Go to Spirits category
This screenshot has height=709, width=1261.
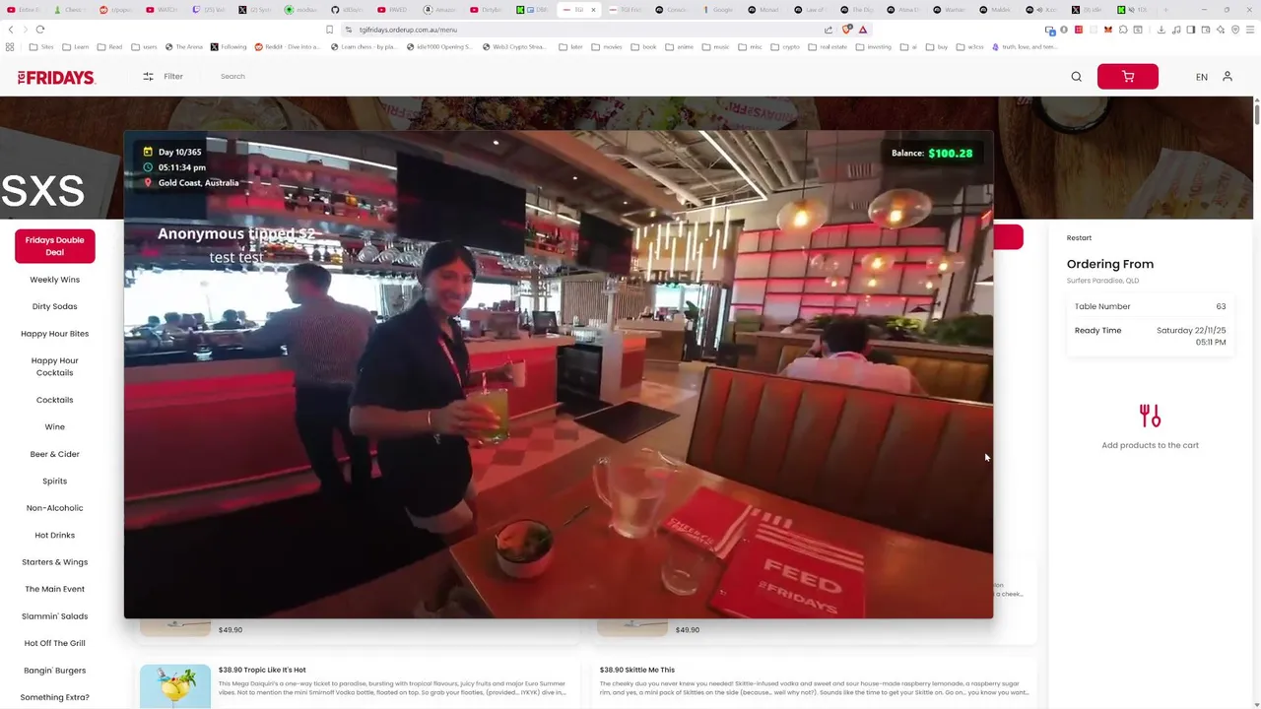pyautogui.click(x=55, y=482)
